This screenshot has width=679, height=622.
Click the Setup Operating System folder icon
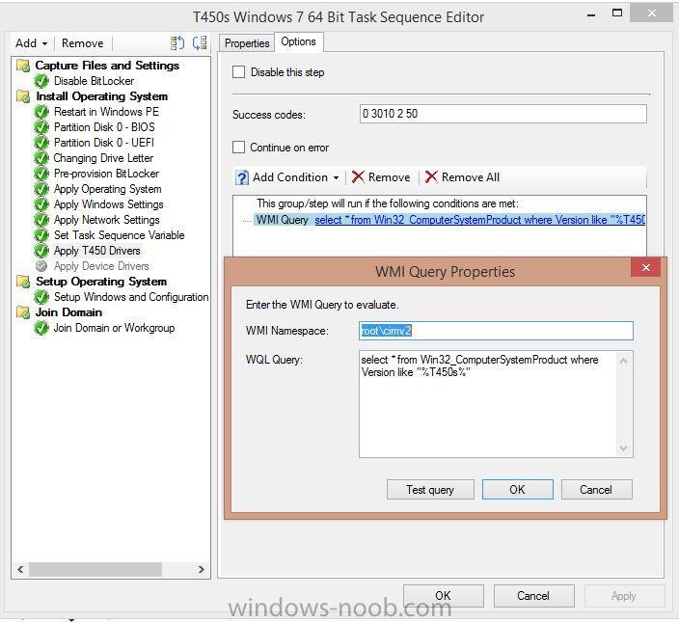point(23,282)
